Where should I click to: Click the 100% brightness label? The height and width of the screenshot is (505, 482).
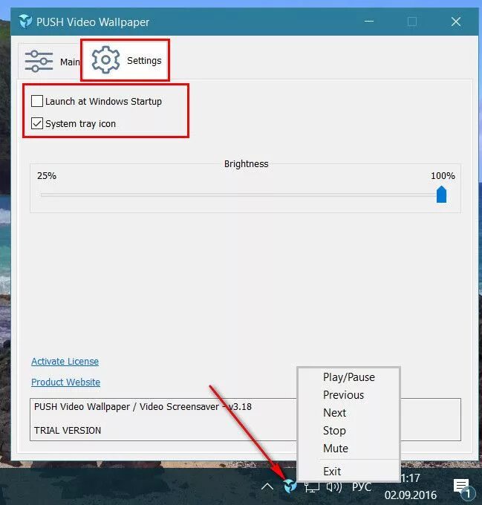tap(443, 175)
